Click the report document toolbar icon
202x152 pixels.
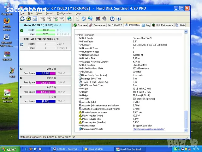click(x=77, y=19)
